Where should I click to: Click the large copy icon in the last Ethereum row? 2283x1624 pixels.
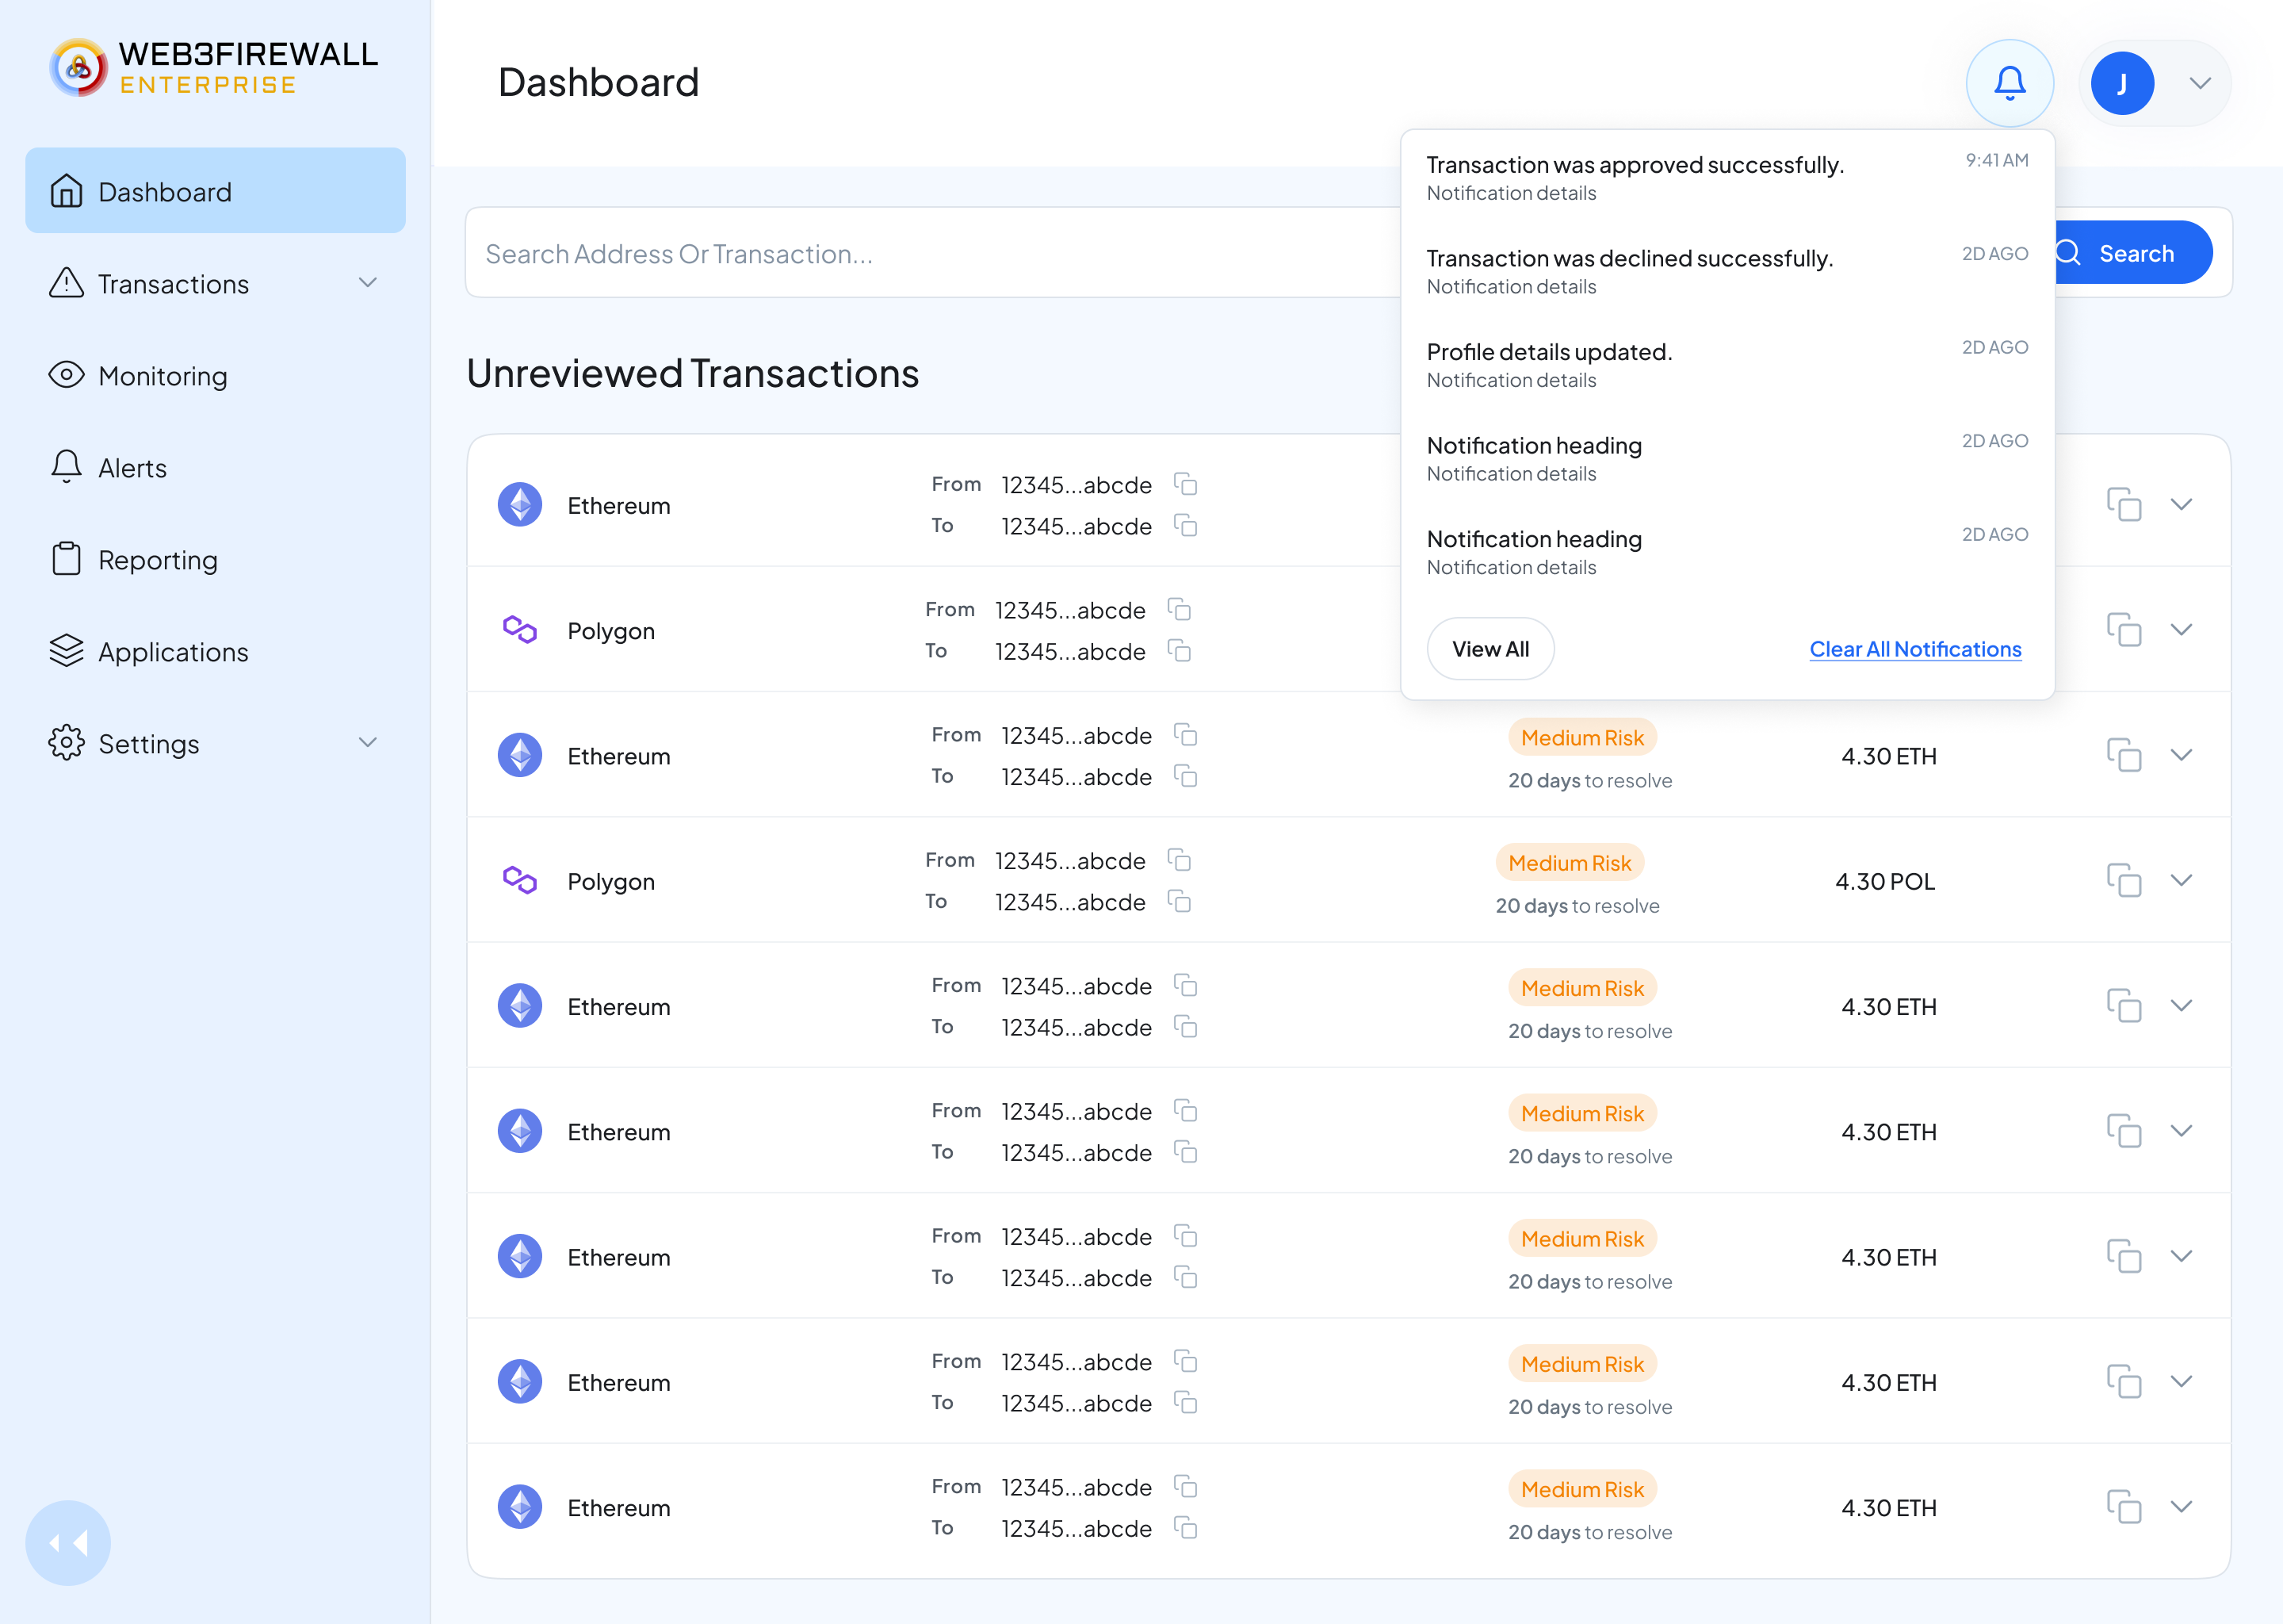[2123, 1507]
